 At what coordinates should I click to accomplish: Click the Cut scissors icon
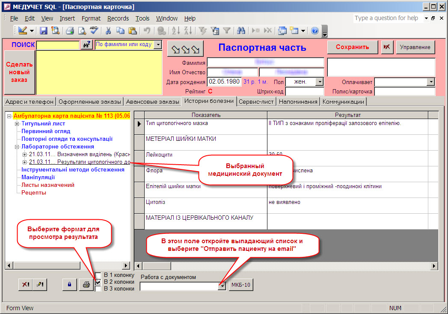[108, 30]
